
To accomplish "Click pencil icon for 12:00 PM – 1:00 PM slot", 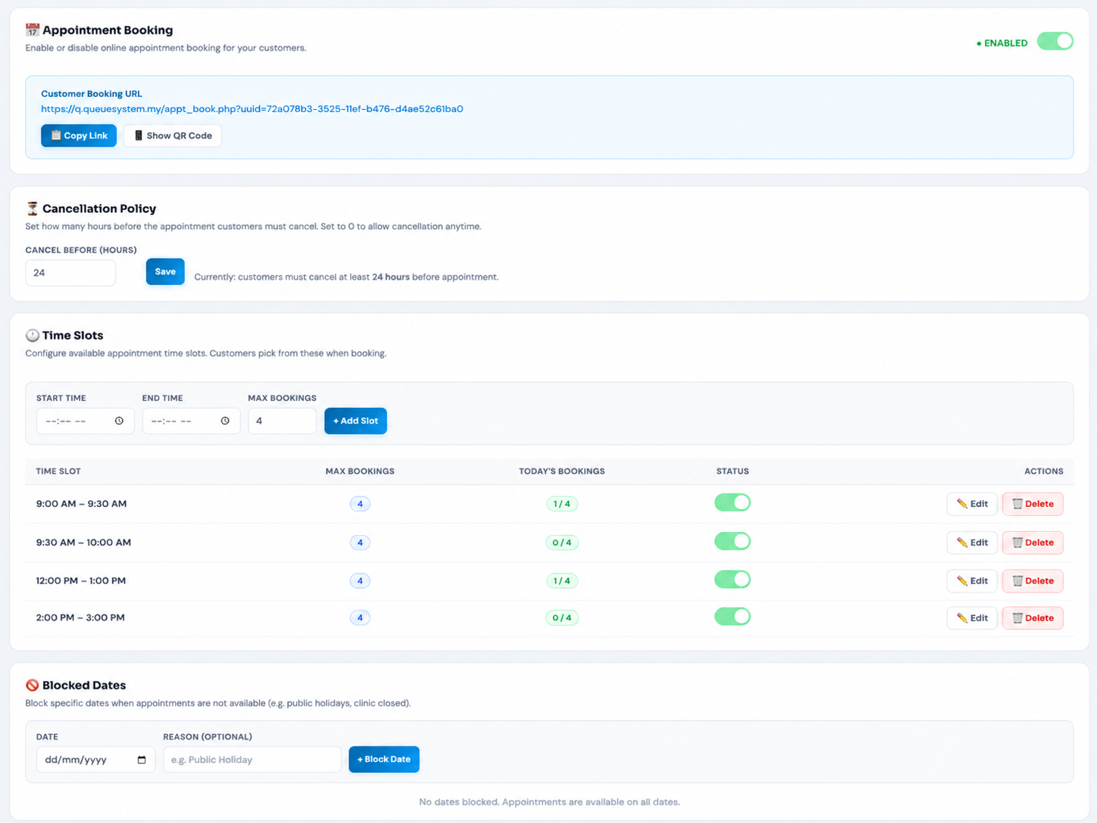I will 961,580.
